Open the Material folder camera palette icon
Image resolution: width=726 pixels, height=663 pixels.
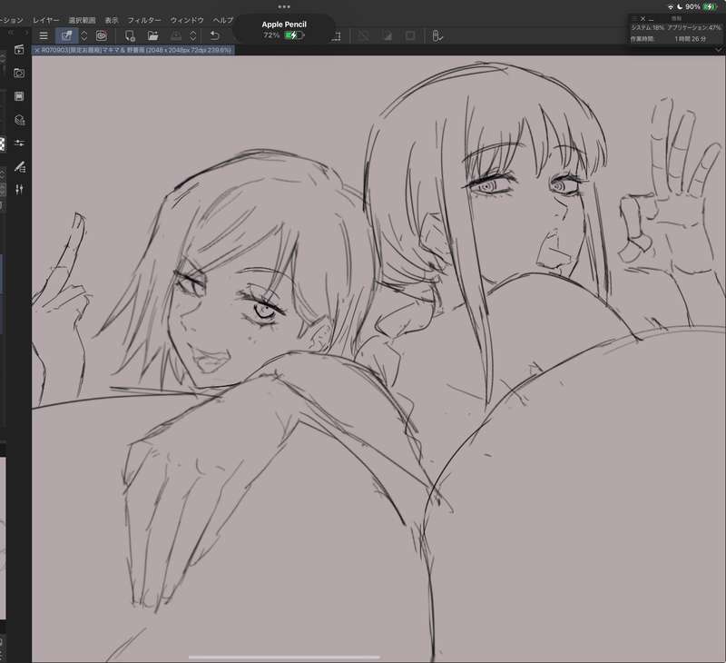(x=19, y=73)
